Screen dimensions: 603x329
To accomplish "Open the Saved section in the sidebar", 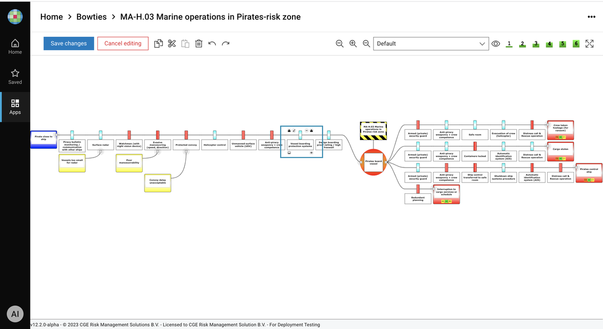I will (x=15, y=76).
